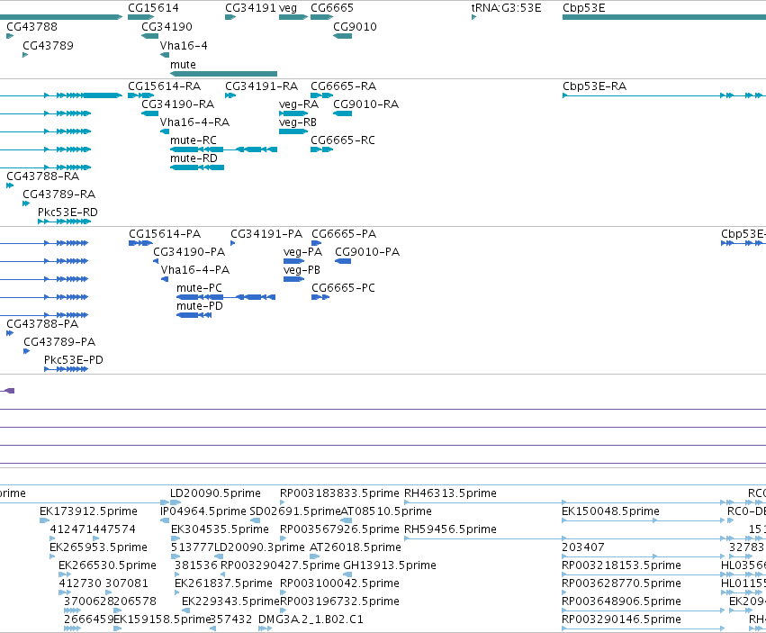Select the CG6665-RA transcript label
766x633 pixels.
pos(344,86)
